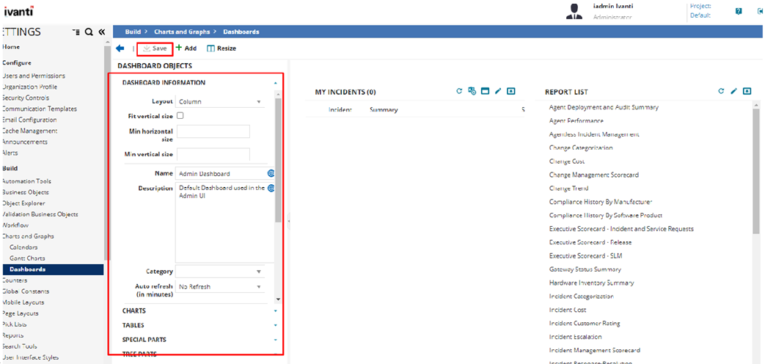
Task: Select Reports in the Build sidebar menu
Action: [x=12, y=335]
